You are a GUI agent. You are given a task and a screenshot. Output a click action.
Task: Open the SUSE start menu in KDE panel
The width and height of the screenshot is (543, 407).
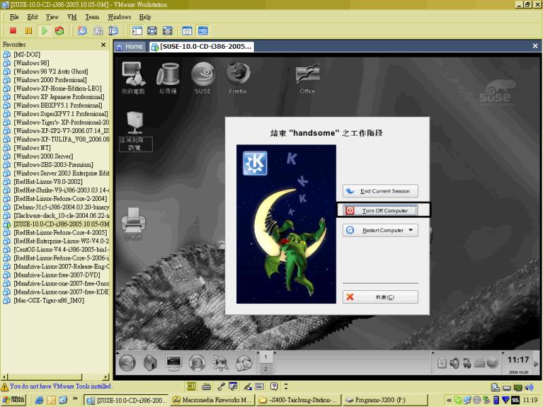[127, 363]
